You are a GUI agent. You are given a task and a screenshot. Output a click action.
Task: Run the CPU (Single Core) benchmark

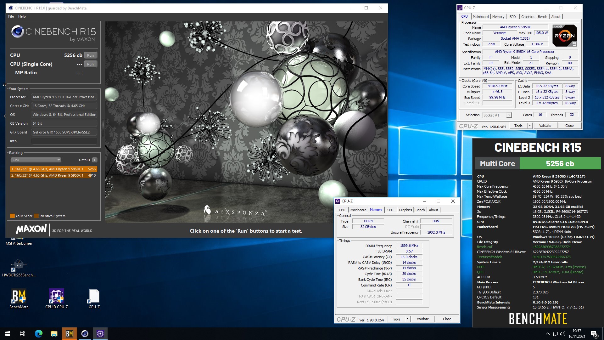91,64
